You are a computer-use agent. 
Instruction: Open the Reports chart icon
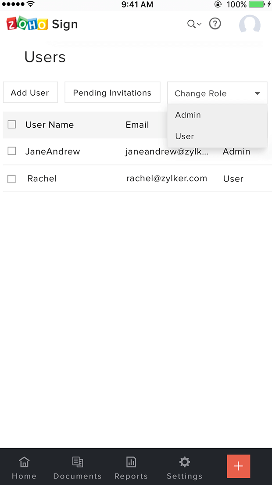click(131, 462)
